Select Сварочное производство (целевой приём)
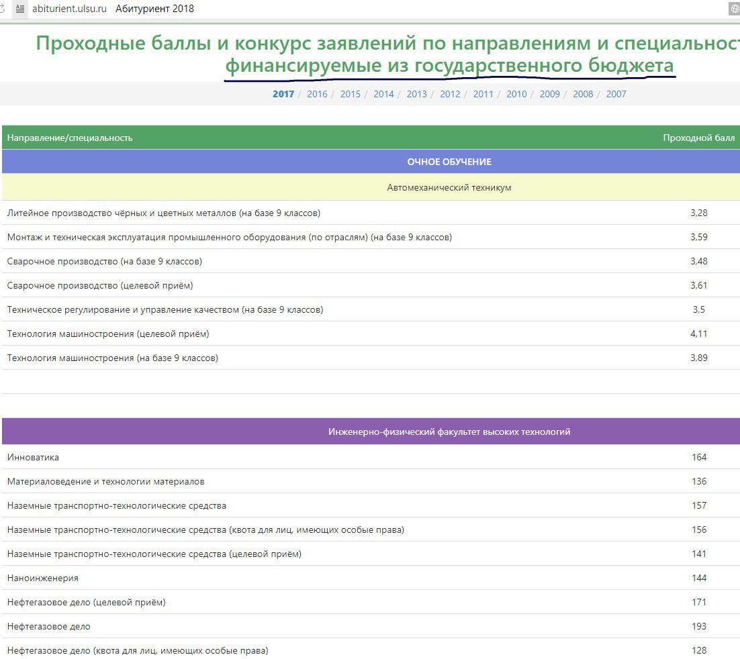 (371, 285)
